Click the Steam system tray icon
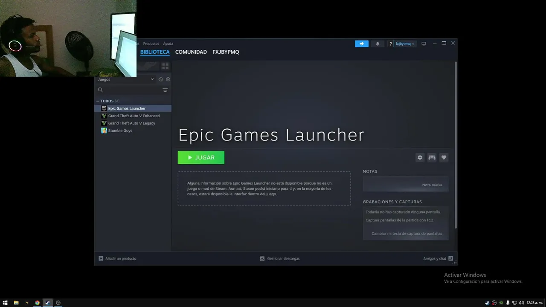546x307 pixels. (x=487, y=303)
